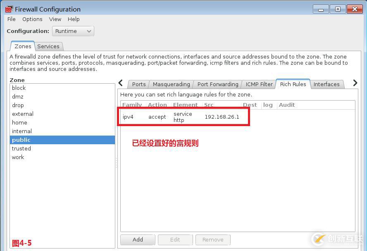
Task: Close the Firewall Configuration window
Action: point(355,9)
